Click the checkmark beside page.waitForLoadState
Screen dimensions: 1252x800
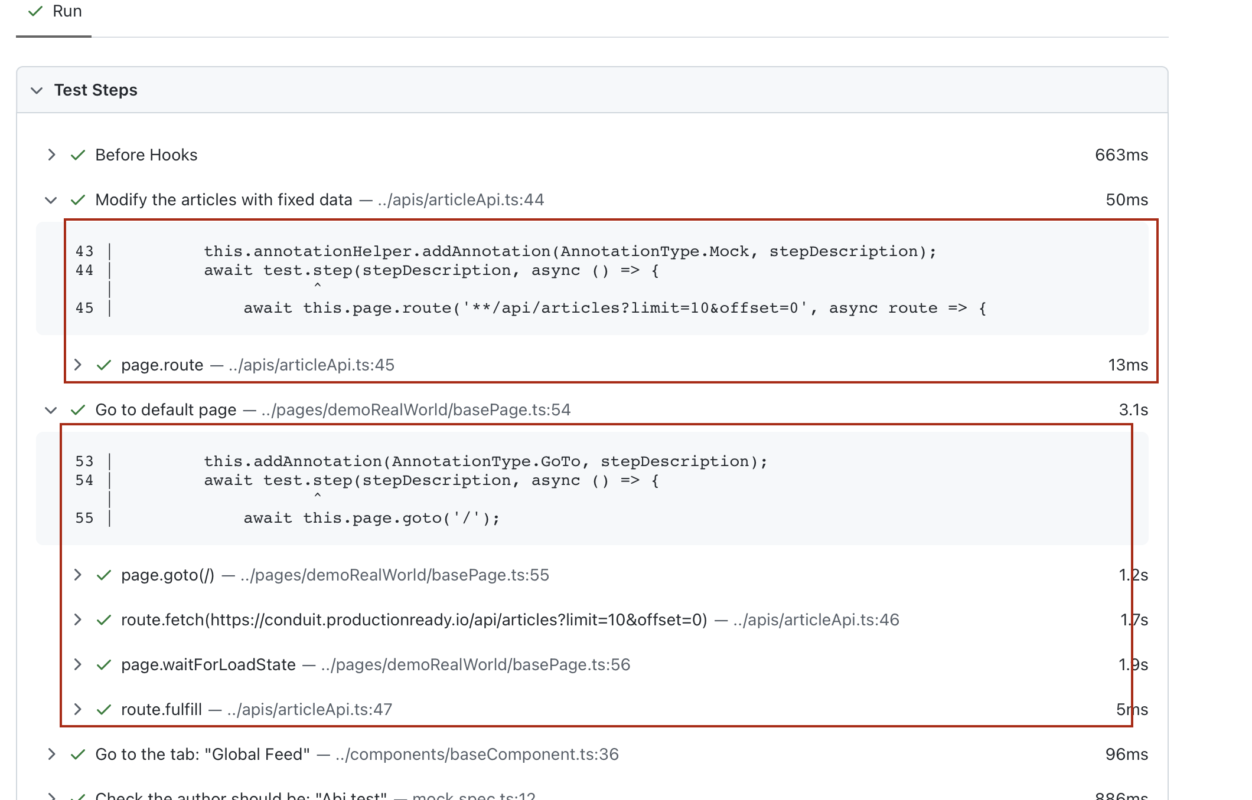click(104, 664)
